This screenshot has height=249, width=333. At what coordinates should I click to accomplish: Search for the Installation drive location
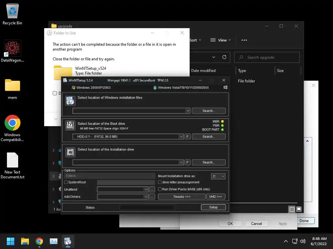pyautogui.click(x=208, y=162)
